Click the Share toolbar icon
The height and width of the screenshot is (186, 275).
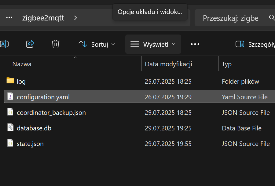click(x=30, y=44)
